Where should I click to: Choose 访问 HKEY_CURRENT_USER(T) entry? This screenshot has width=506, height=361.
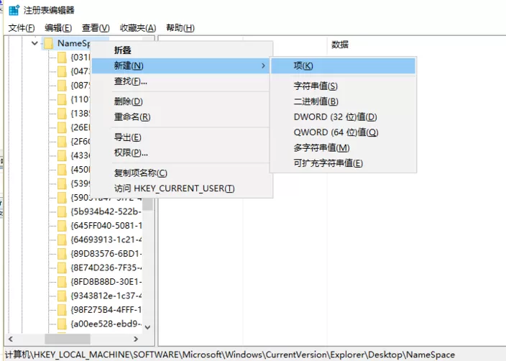click(x=183, y=188)
